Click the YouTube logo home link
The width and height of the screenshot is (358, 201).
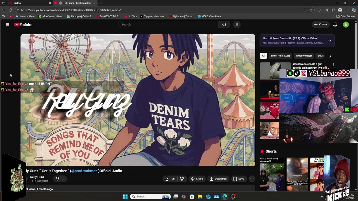[23, 25]
